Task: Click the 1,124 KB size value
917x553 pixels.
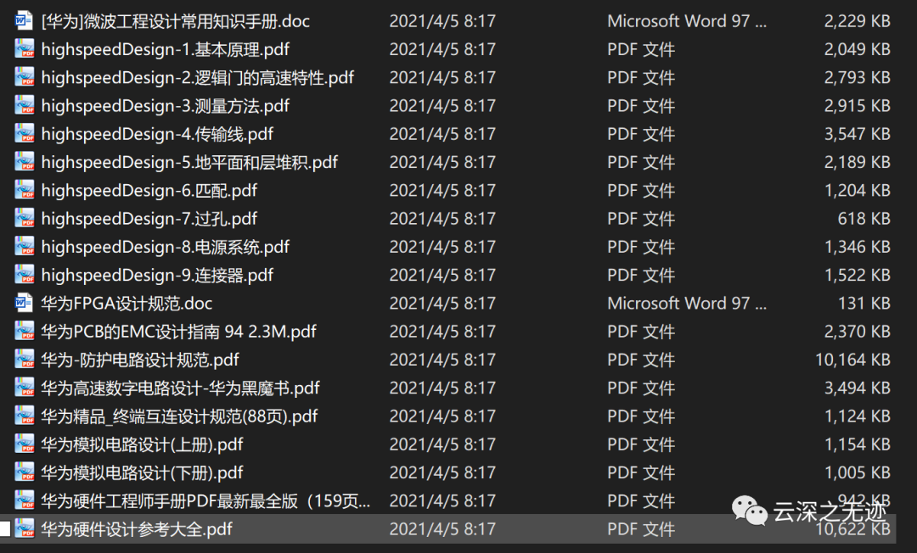Action: click(x=857, y=416)
